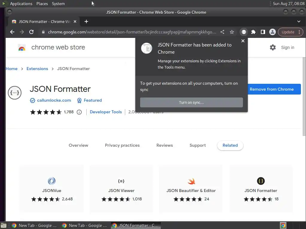Reload the current page
306x229 pixels.
point(31,32)
